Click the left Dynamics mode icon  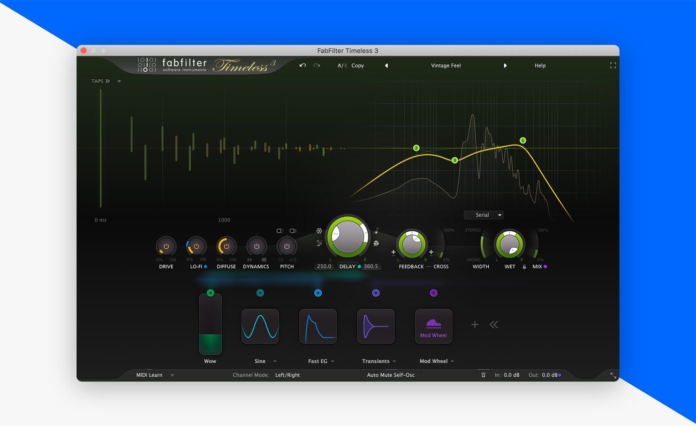[249, 260]
